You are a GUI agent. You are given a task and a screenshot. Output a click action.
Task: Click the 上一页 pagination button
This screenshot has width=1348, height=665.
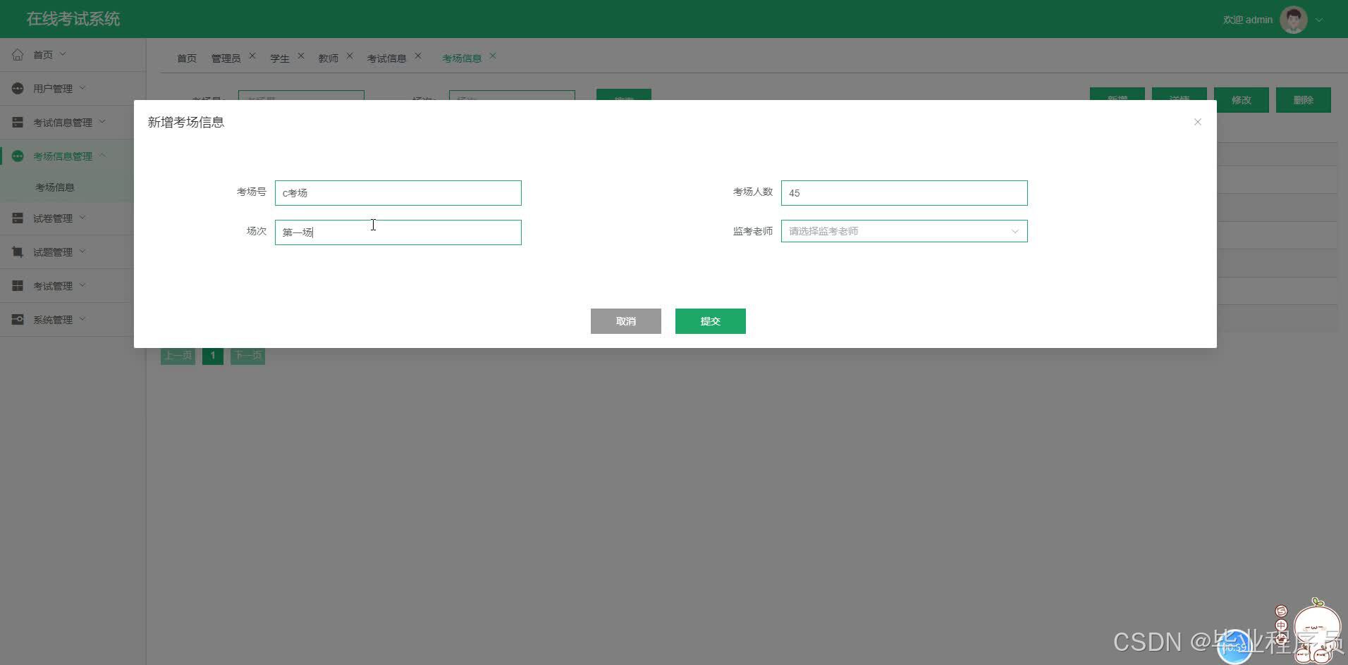click(x=178, y=356)
